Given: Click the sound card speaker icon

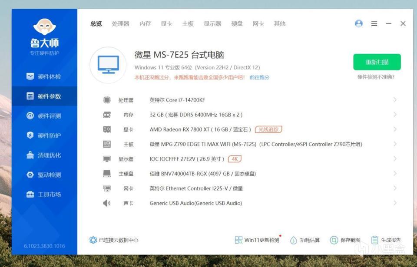Looking at the screenshot, I should (107, 203).
